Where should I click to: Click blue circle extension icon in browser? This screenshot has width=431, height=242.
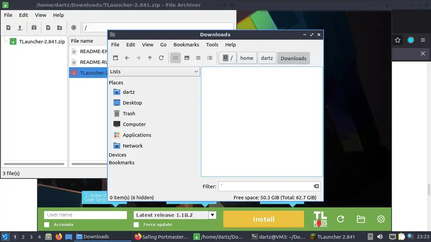tap(411, 40)
